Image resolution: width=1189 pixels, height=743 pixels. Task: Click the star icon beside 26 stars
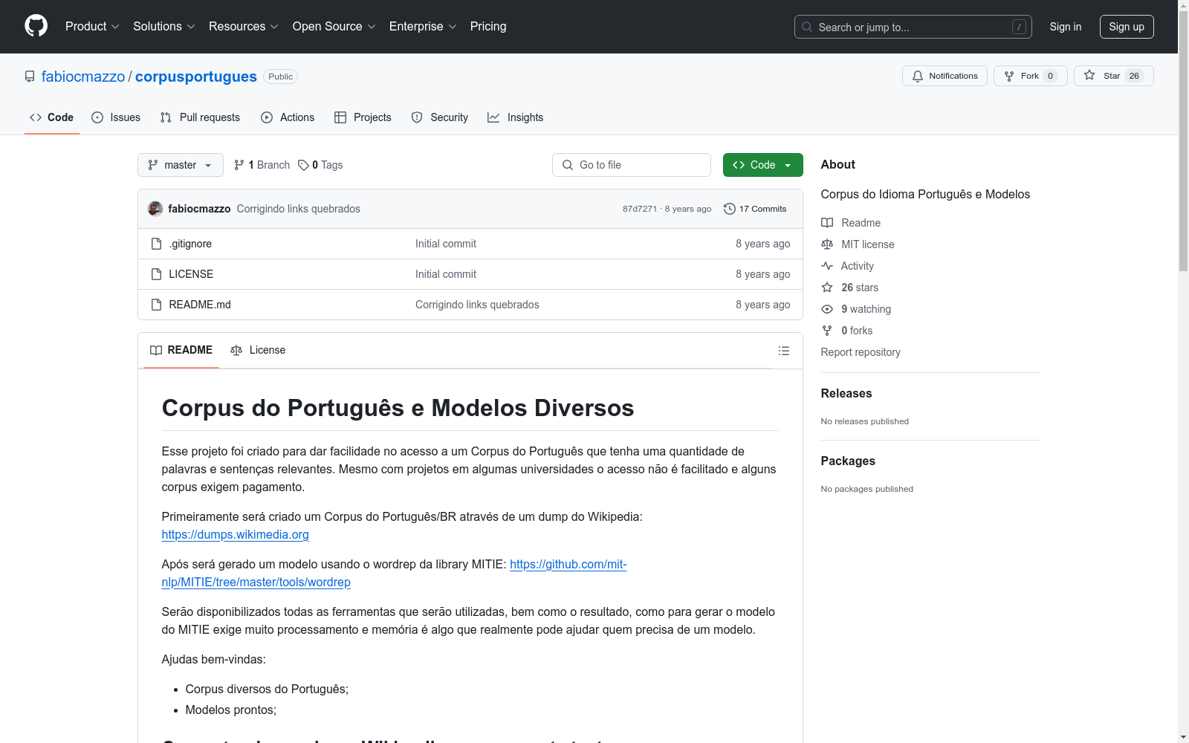827,288
